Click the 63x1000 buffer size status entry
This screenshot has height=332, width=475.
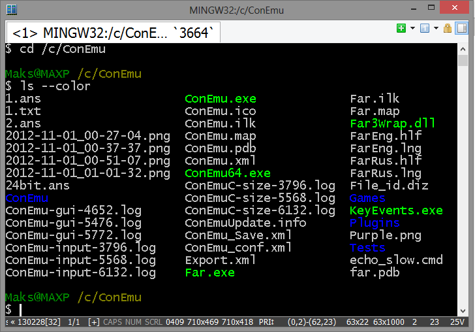click(x=389, y=322)
